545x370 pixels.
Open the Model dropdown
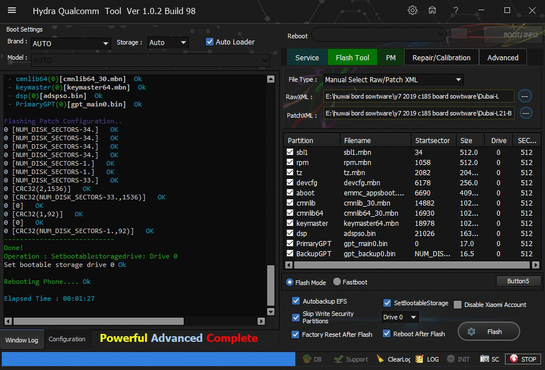pyautogui.click(x=150, y=60)
